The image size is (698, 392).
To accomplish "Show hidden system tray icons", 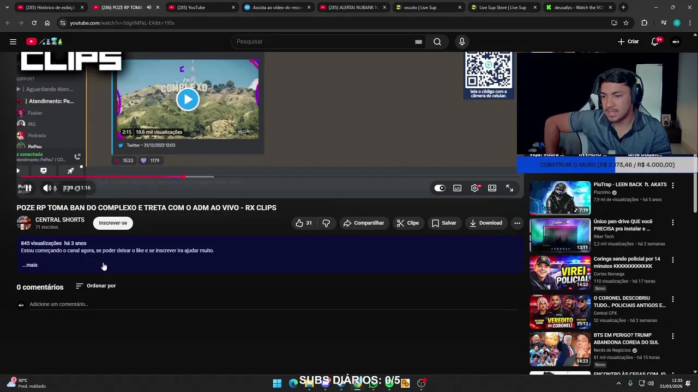I will (618, 383).
